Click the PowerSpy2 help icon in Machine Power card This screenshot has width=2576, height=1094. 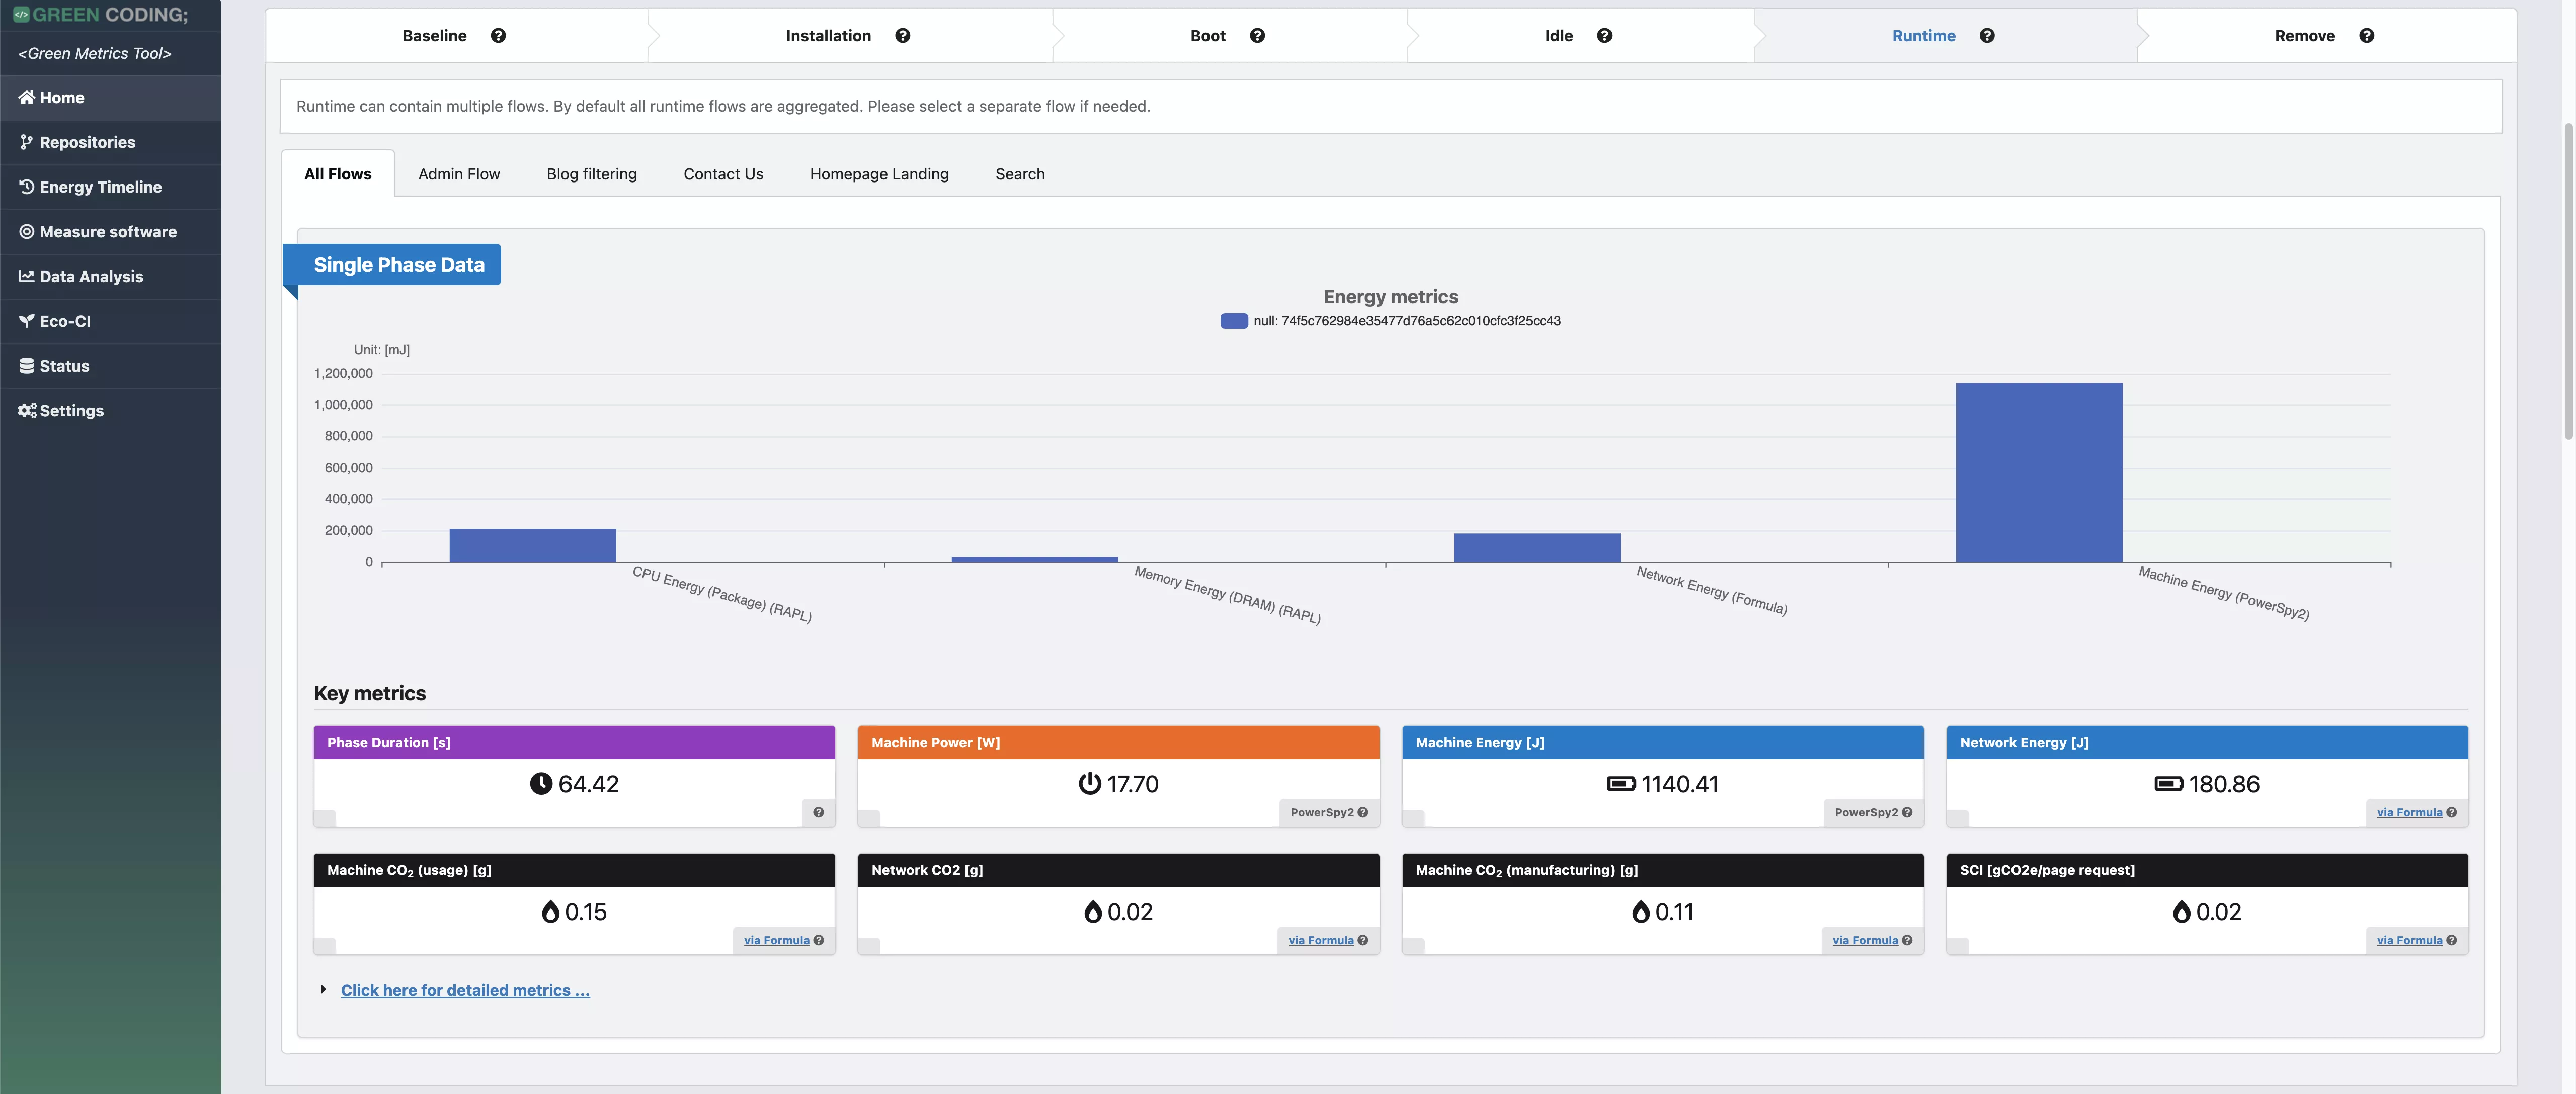coord(1363,813)
